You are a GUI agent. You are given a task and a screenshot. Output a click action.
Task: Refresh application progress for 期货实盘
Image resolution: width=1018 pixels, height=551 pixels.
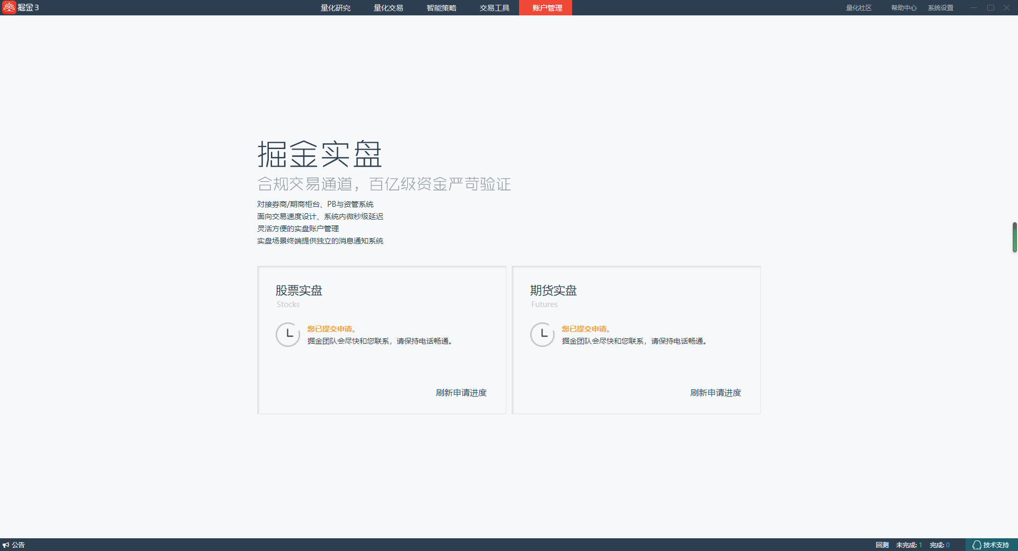(715, 393)
